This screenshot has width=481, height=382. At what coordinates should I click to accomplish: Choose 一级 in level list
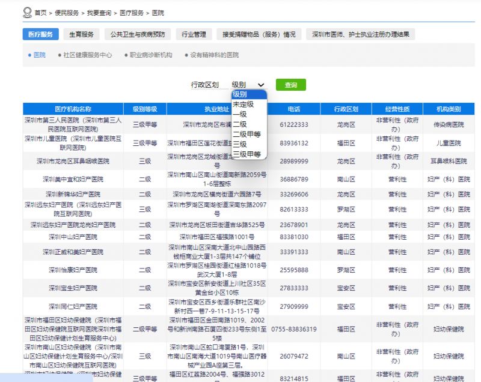pos(249,114)
